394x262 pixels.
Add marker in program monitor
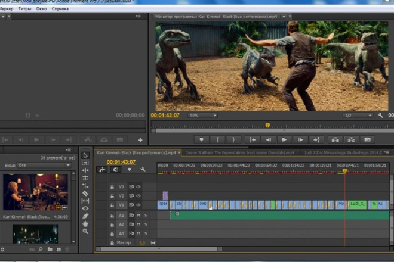coord(201,140)
